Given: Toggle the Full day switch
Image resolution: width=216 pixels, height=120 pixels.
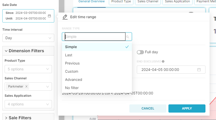Looking at the screenshot, I should 140,52.
